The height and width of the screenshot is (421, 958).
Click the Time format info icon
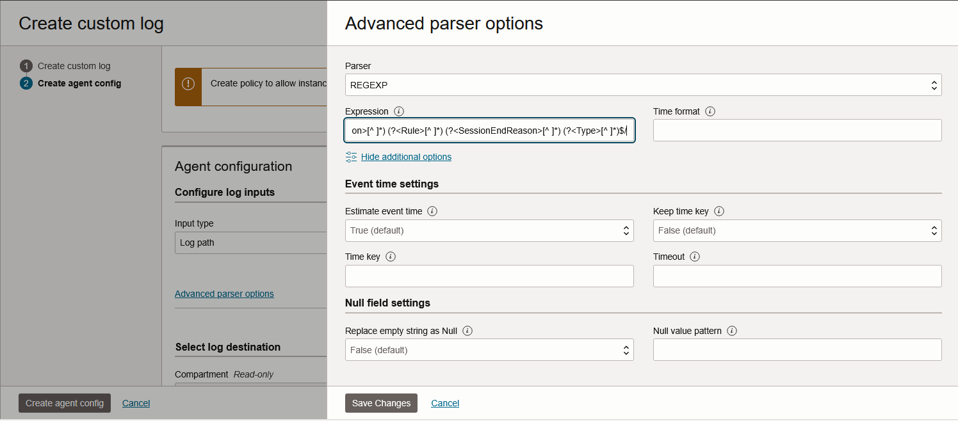coord(710,111)
